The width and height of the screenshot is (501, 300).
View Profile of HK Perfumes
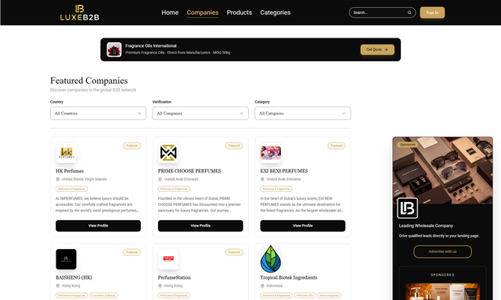(x=98, y=226)
